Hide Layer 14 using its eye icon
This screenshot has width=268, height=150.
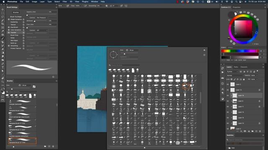click(228, 112)
